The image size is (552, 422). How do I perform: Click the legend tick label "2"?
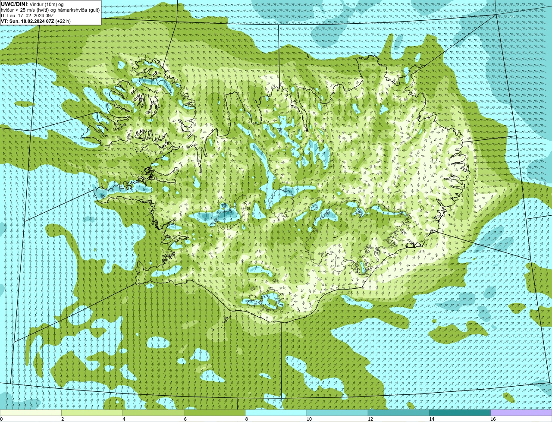pyautogui.click(x=63, y=419)
